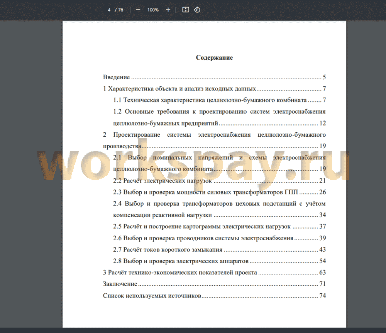Click '2.2 Расчёт электрических нагрузок' entry

pos(219,181)
